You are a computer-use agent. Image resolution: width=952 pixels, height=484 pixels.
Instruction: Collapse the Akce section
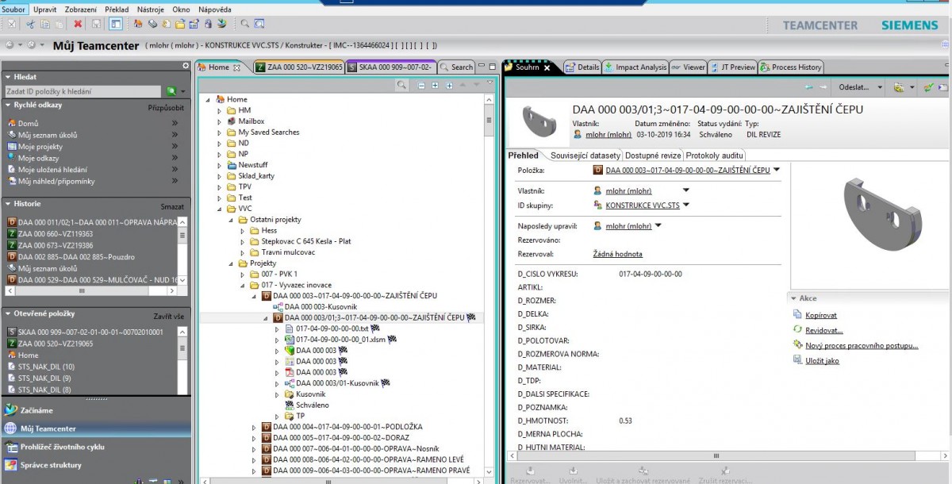click(x=793, y=298)
